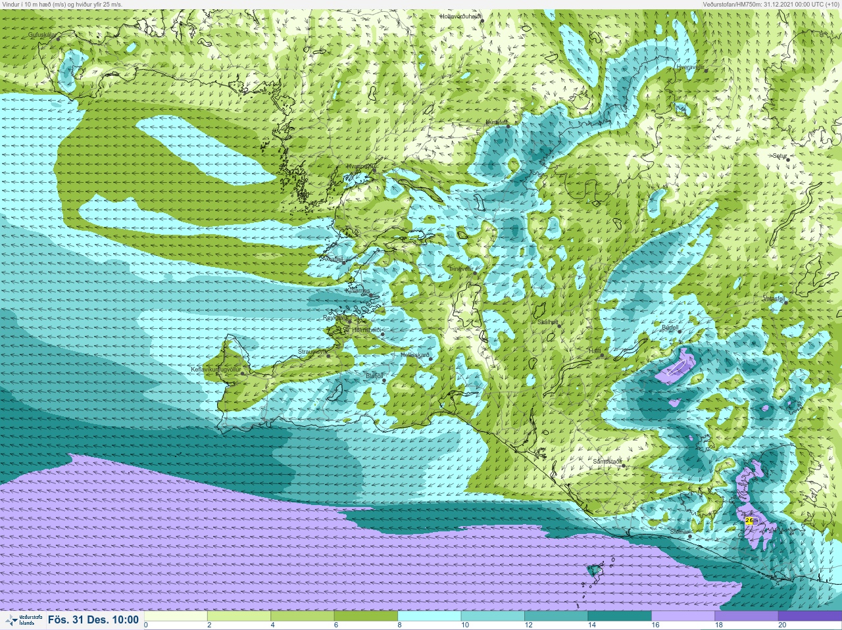Select the 6–8 m/s legend swatch

(366, 616)
